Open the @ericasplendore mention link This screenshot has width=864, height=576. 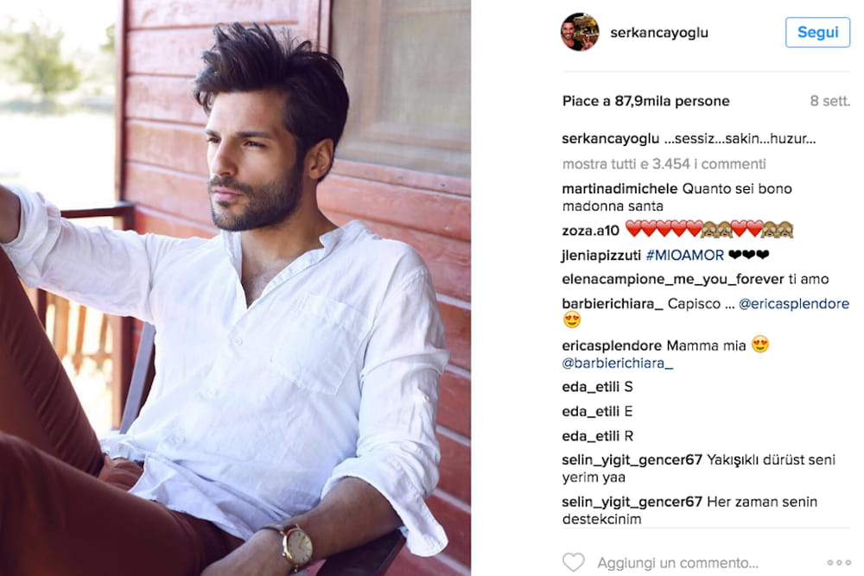tap(794, 303)
